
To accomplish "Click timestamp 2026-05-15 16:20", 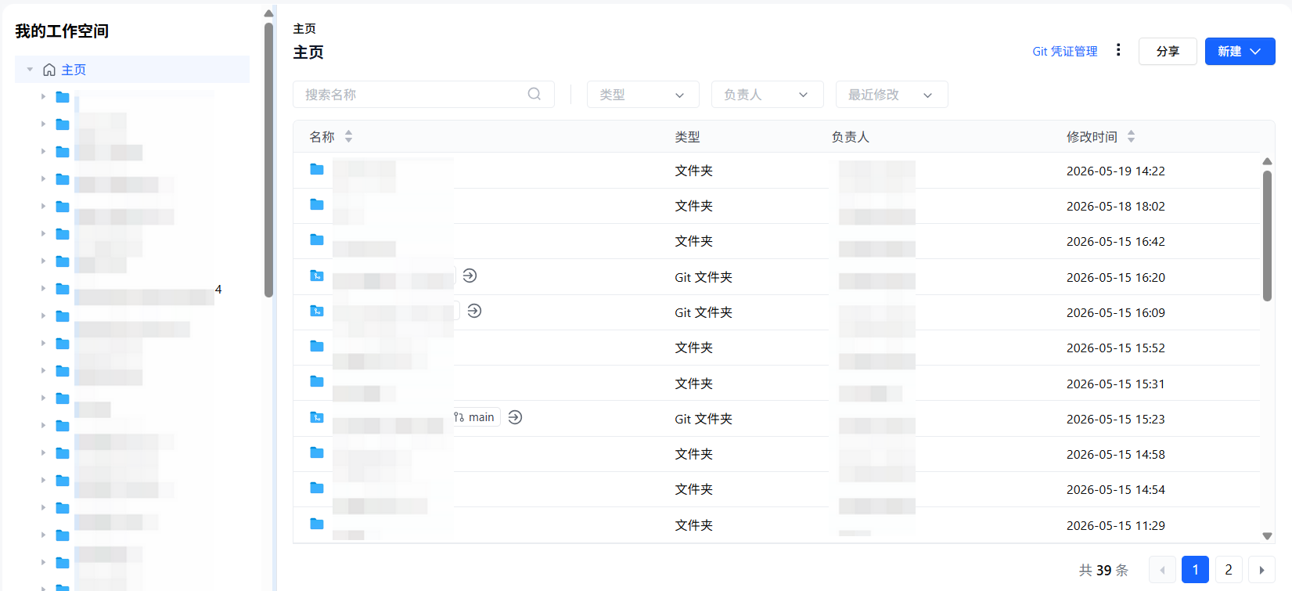I will (x=1115, y=277).
